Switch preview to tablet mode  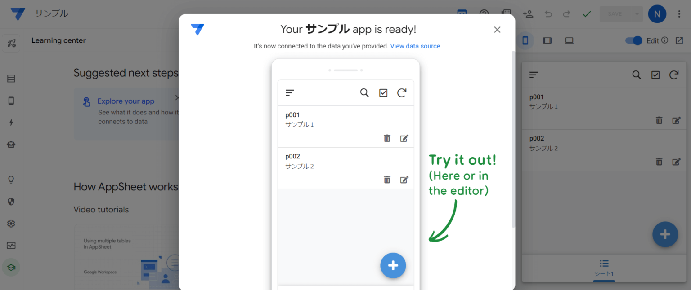click(547, 40)
